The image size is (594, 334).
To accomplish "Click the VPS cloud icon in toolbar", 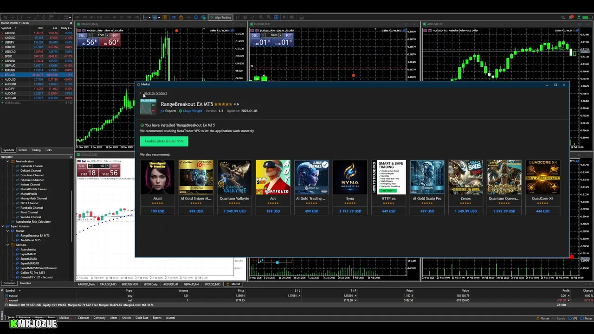I will (x=196, y=18).
